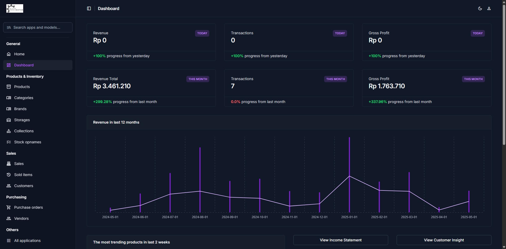Click the Categories book icon
Image resolution: width=506 pixels, height=249 pixels.
[9, 98]
